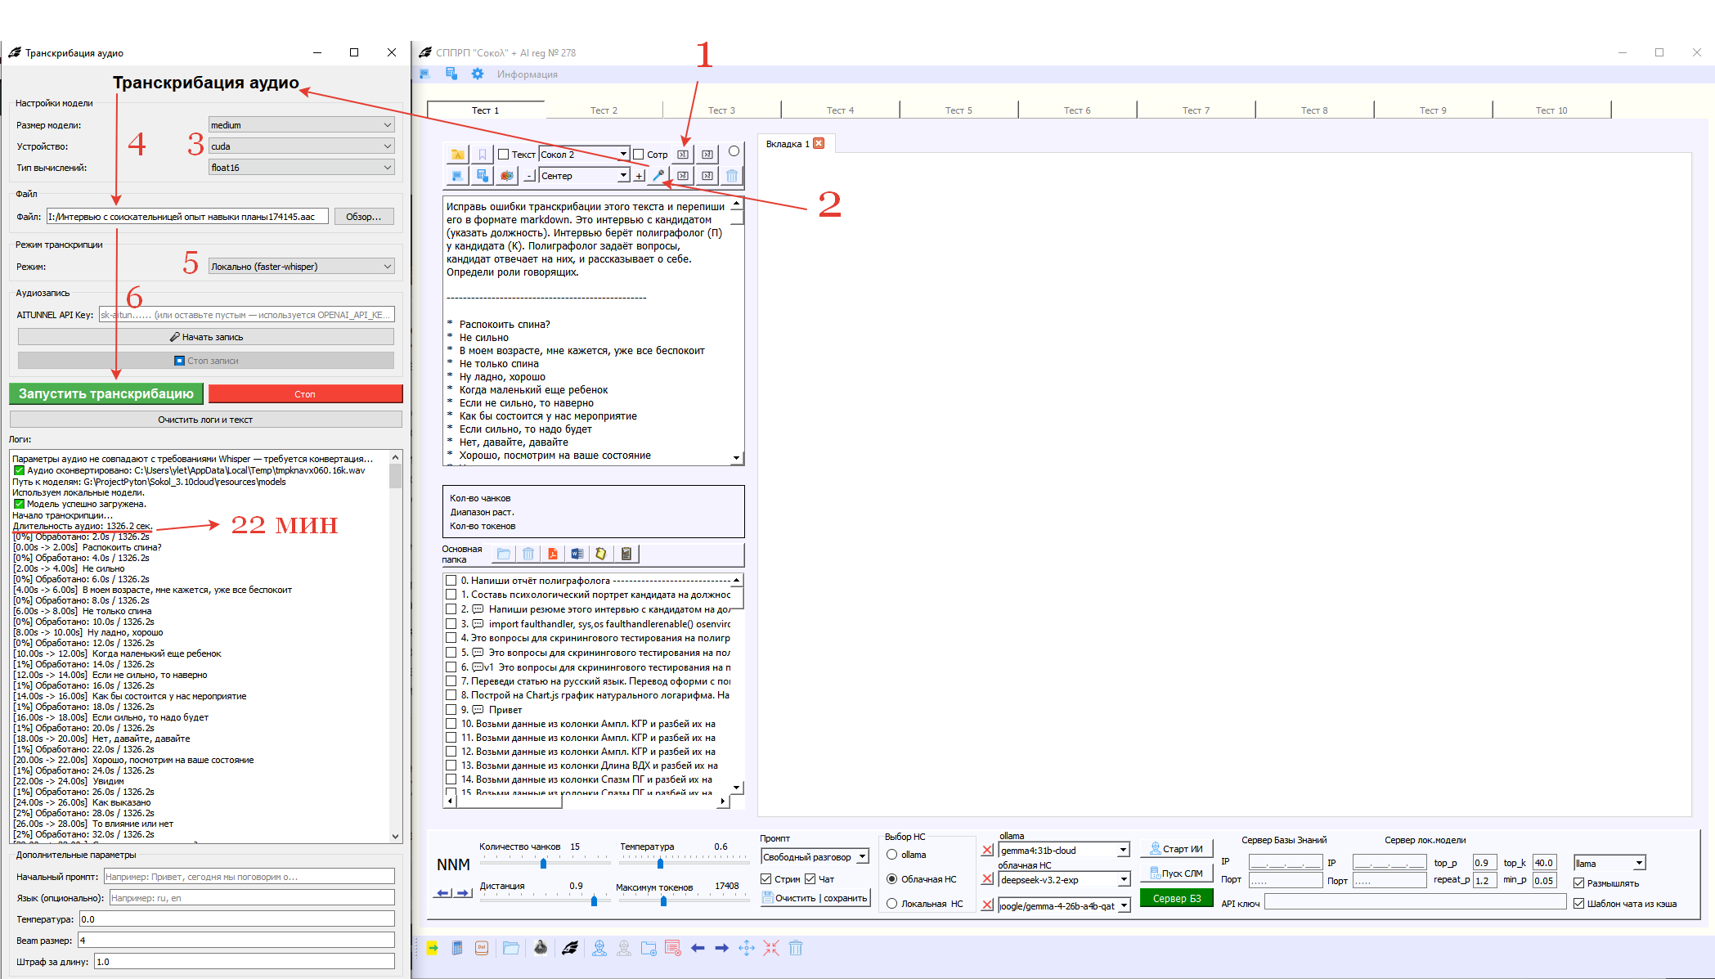
Task: Click the blue move-arrows cross icon
Action: pos(747,948)
